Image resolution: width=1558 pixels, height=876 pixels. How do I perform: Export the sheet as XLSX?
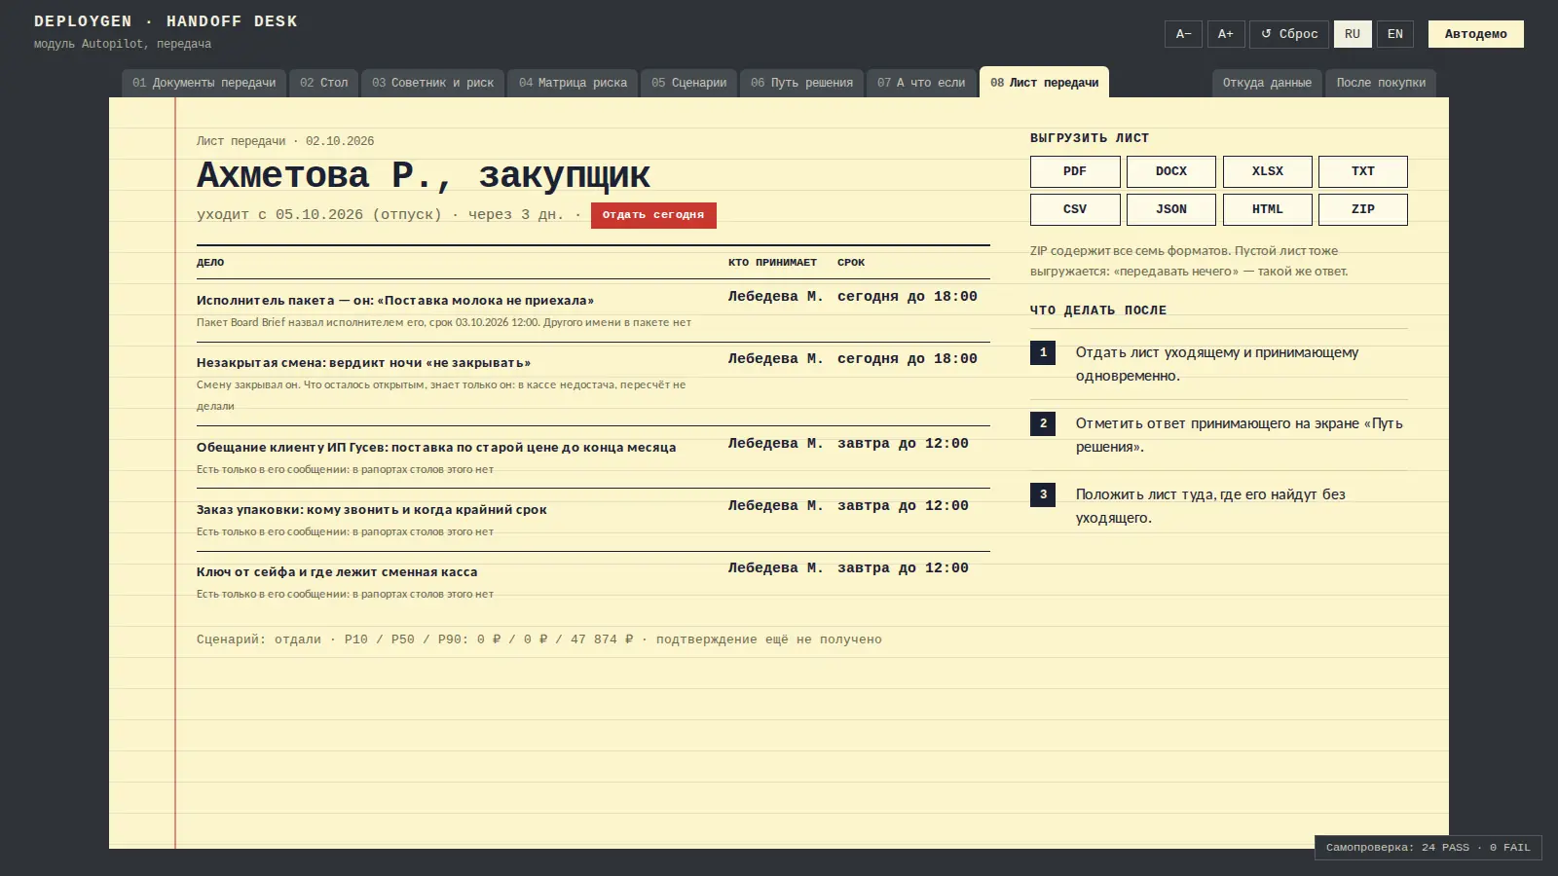point(1268,171)
